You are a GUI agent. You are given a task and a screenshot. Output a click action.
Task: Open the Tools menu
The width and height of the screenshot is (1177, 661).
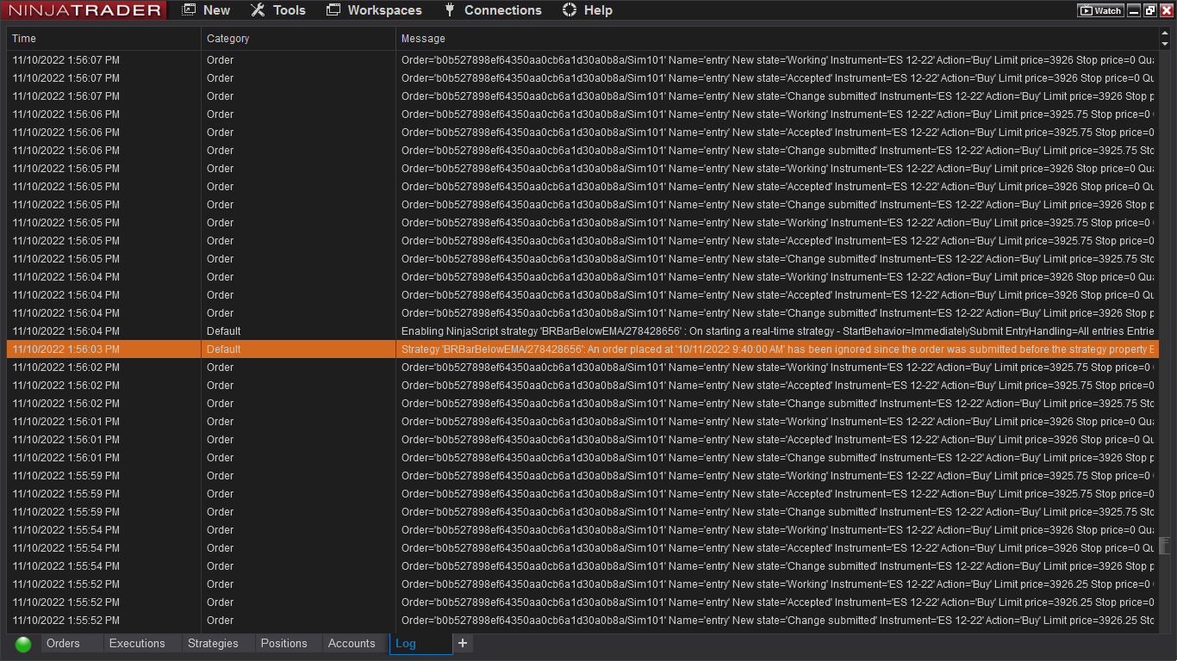click(x=278, y=10)
